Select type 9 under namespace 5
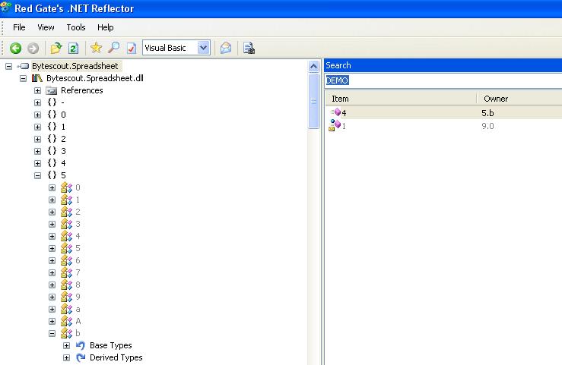This screenshot has height=365, width=562. pos(78,297)
